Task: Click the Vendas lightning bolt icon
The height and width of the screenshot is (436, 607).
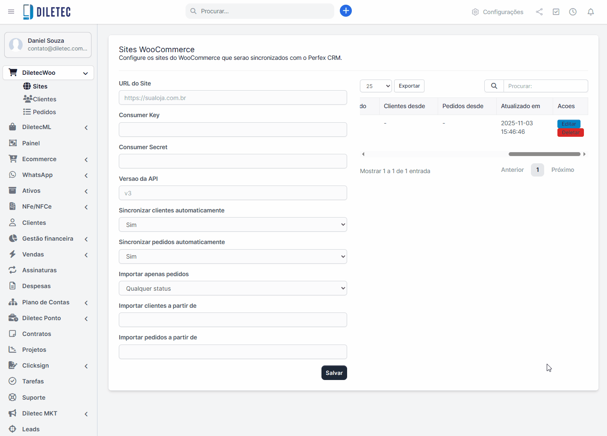Action: tap(13, 254)
